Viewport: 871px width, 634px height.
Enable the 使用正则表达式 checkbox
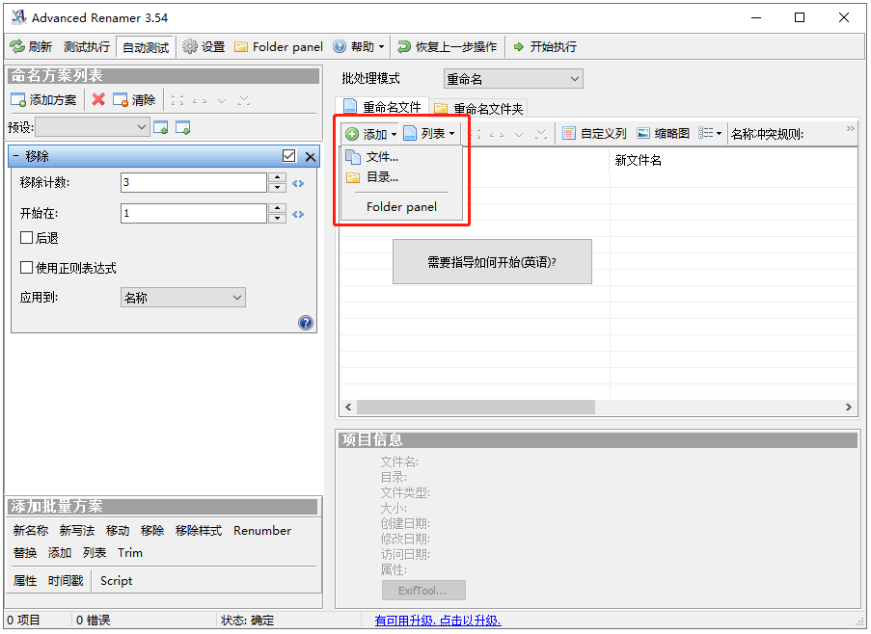click(x=26, y=268)
